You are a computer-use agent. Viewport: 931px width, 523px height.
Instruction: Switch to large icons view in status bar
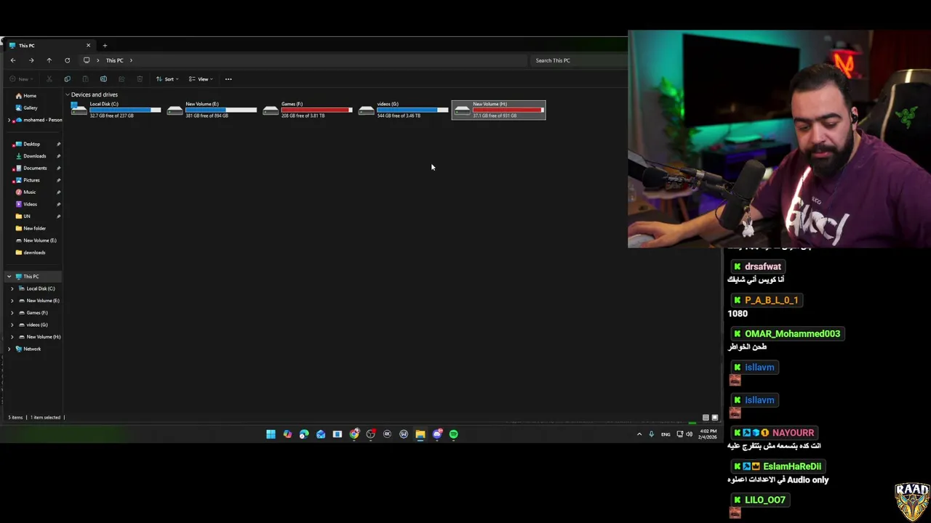pyautogui.click(x=714, y=418)
